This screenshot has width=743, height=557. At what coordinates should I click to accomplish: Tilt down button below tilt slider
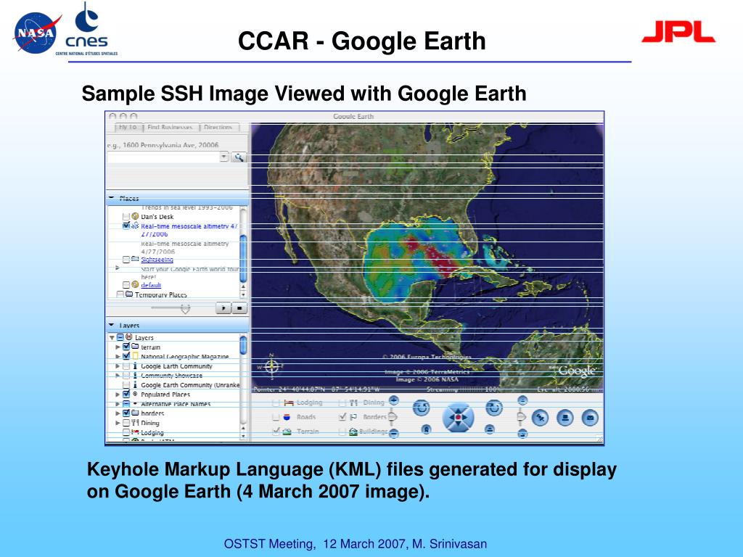pos(522,433)
